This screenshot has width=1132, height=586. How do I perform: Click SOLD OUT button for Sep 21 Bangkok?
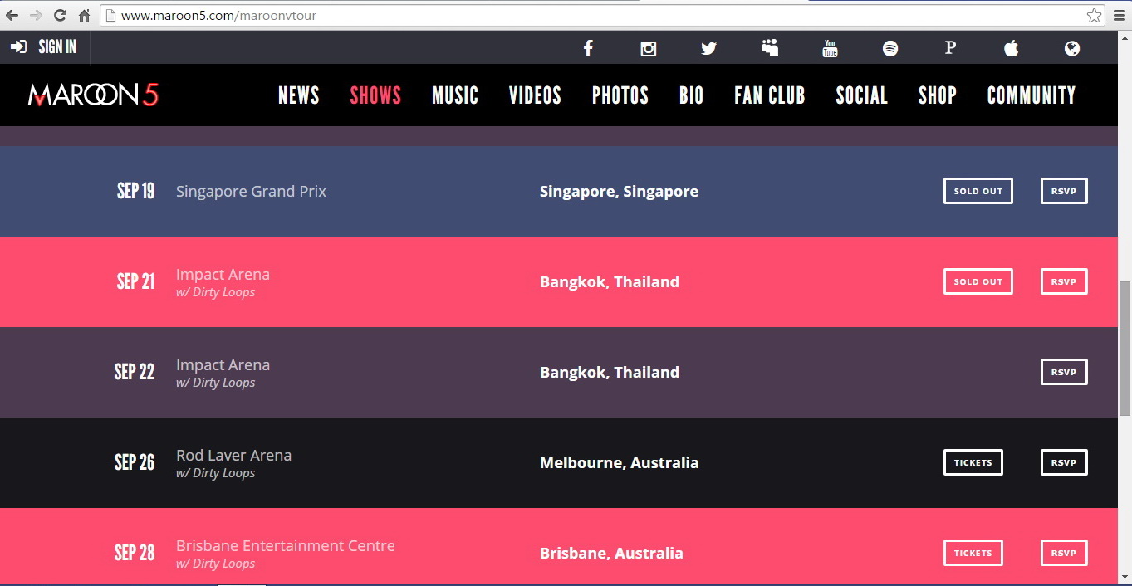978,281
